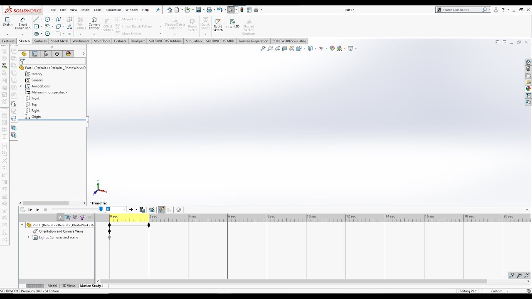Open the Design Library task pane tab
Viewport: 532px width, 299px height.
tap(528, 69)
